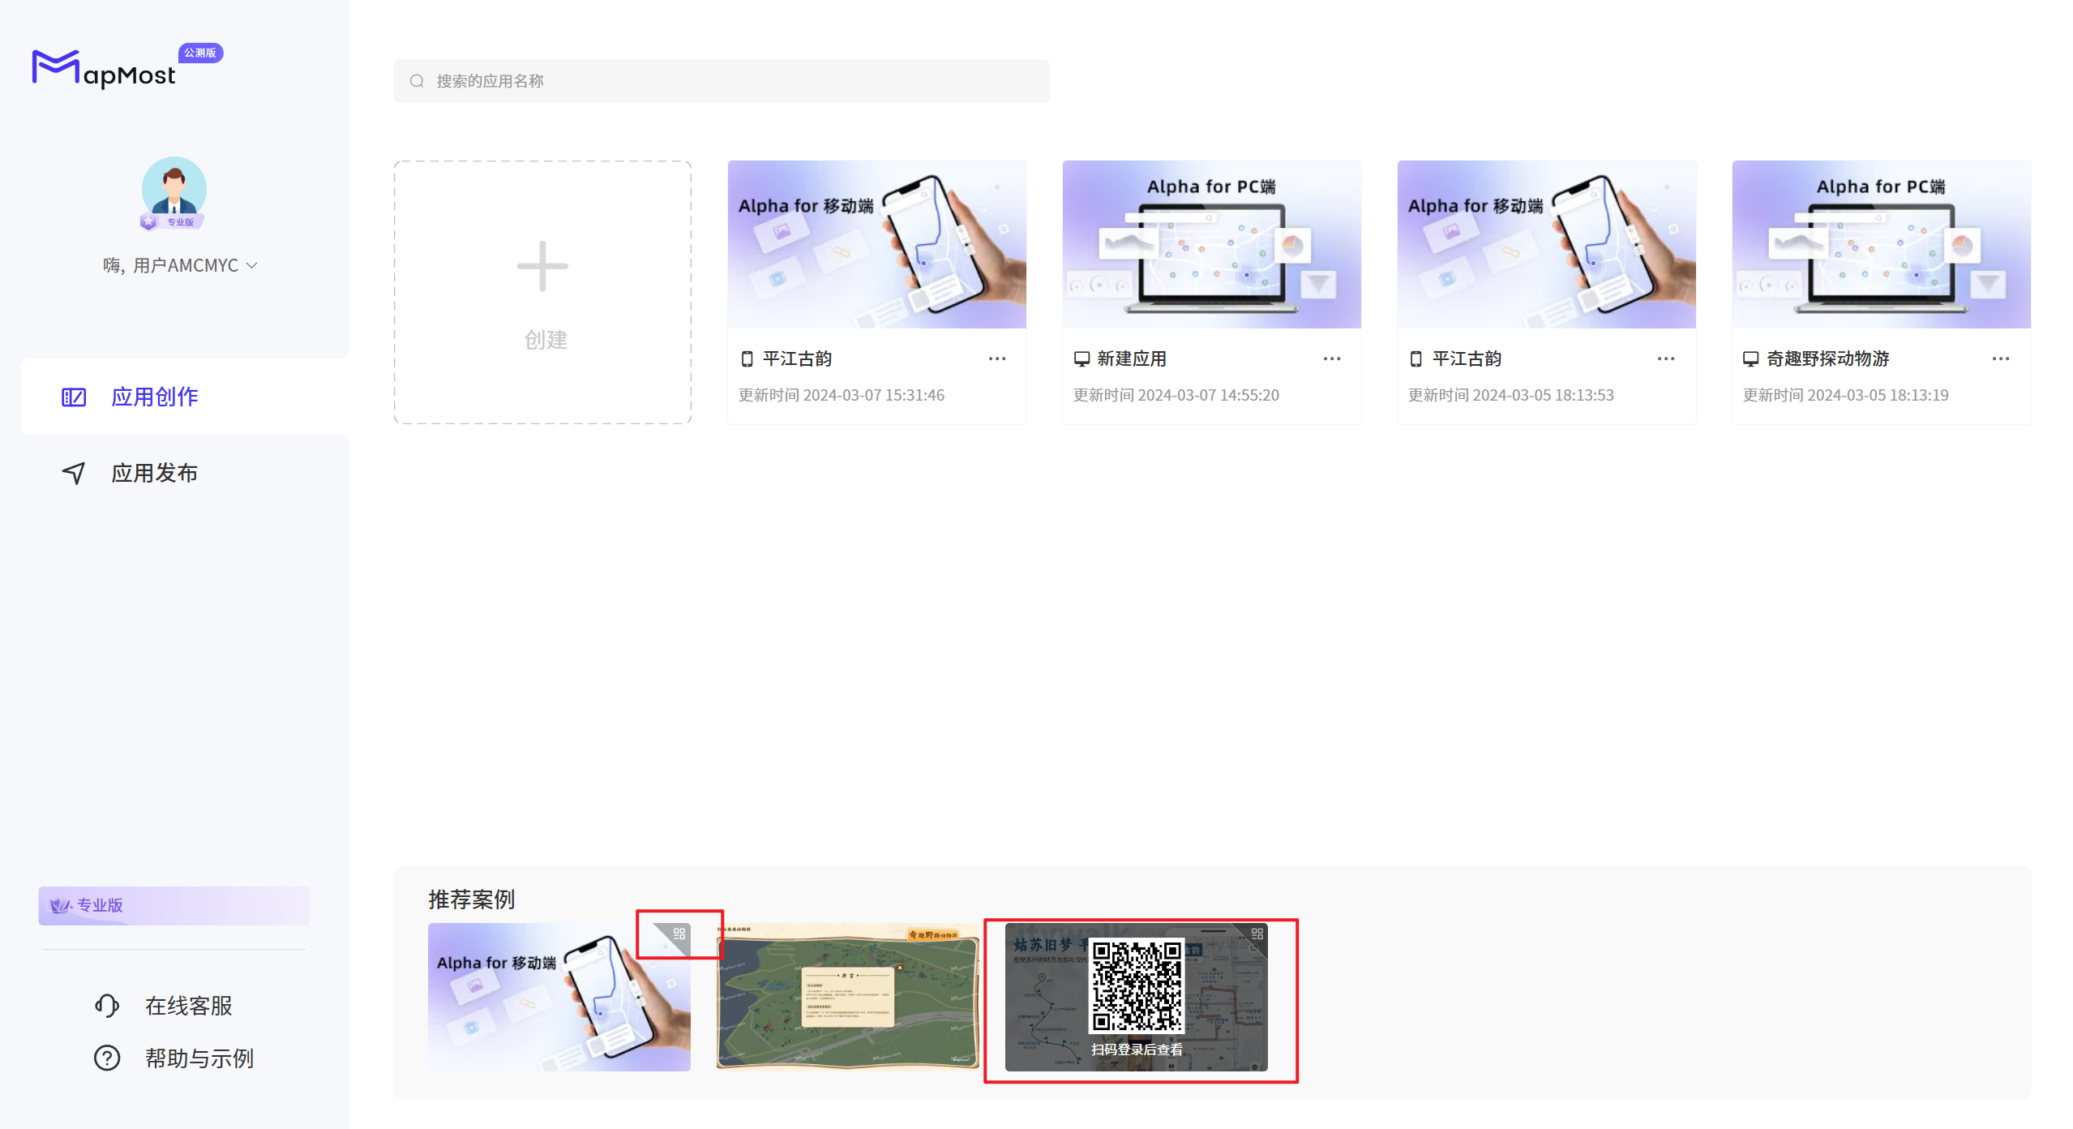Click the monitor icon beside 新建应用
The height and width of the screenshot is (1129, 2073).
click(x=1081, y=358)
